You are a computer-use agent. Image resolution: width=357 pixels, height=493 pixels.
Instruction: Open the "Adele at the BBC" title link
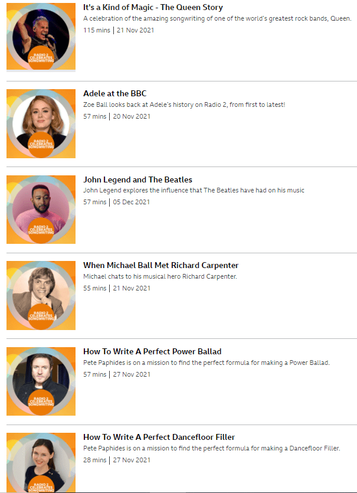[x=114, y=93]
